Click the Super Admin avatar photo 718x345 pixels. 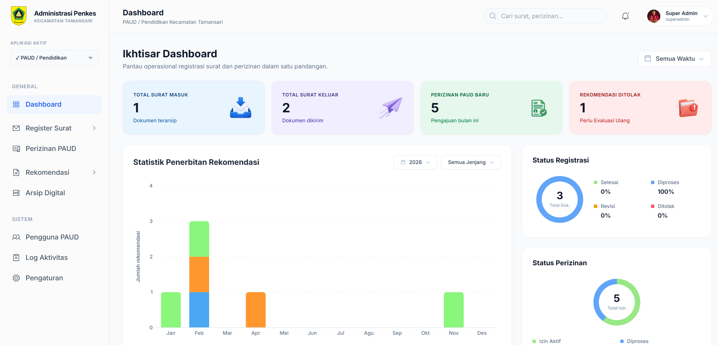pos(654,16)
